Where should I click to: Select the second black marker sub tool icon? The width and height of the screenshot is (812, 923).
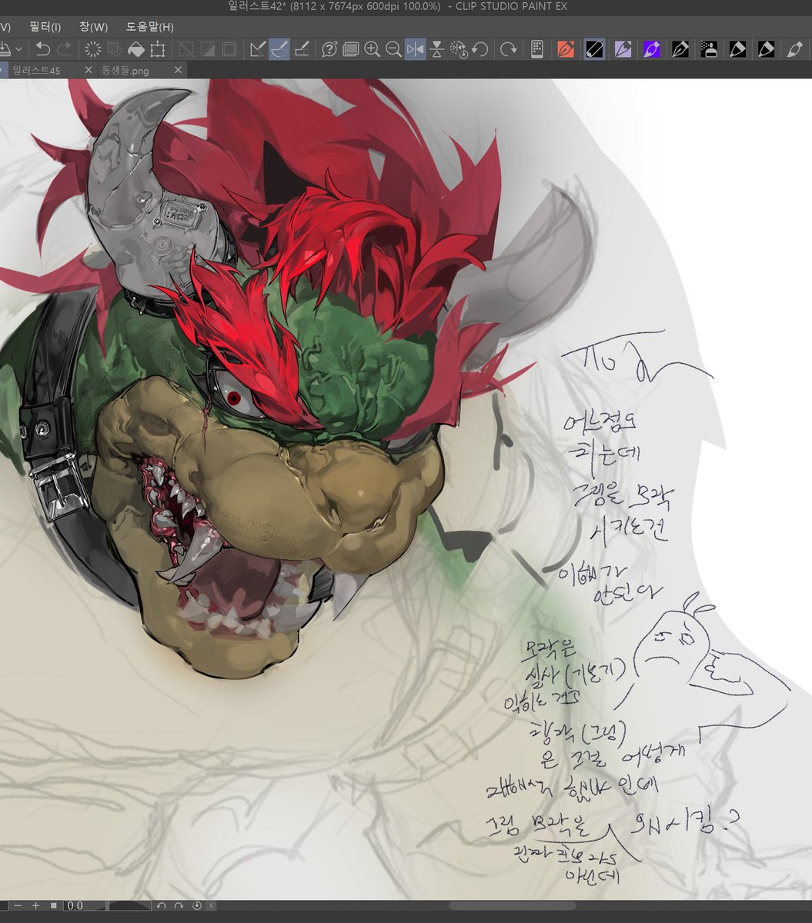pos(766,49)
